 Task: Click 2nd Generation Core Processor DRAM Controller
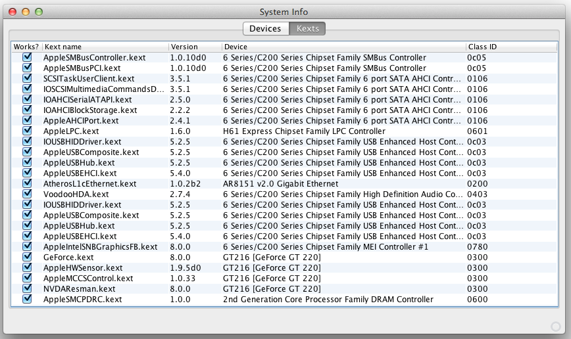click(x=328, y=300)
